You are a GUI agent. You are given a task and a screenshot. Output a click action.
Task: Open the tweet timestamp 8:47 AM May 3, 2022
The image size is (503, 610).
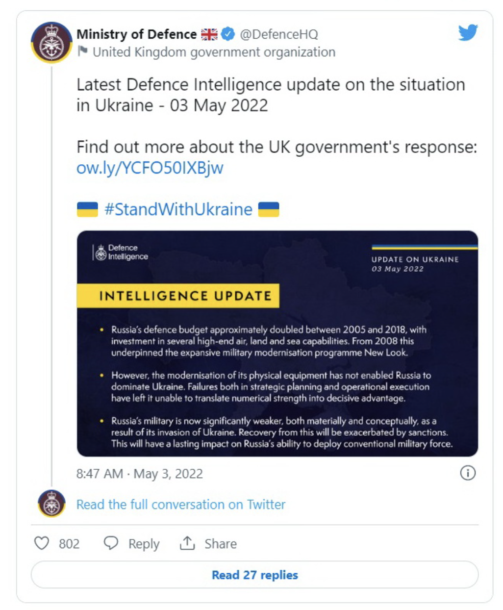tap(140, 474)
